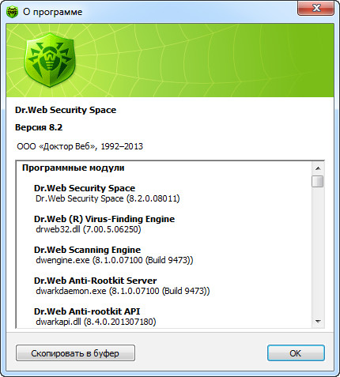
Task: Click the dwengine.exe version line
Action: [x=115, y=260]
